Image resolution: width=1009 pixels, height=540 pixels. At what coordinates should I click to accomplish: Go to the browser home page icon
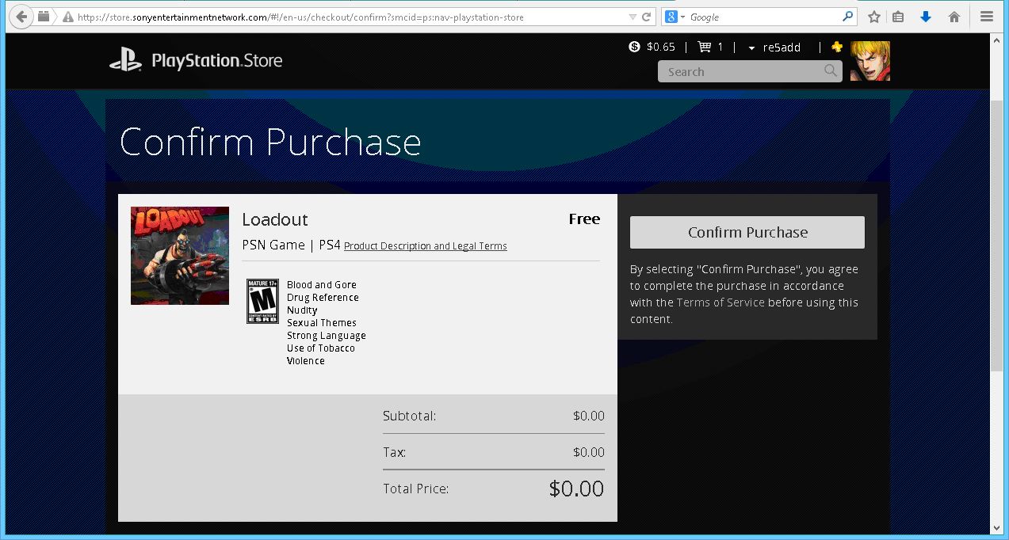click(x=954, y=17)
